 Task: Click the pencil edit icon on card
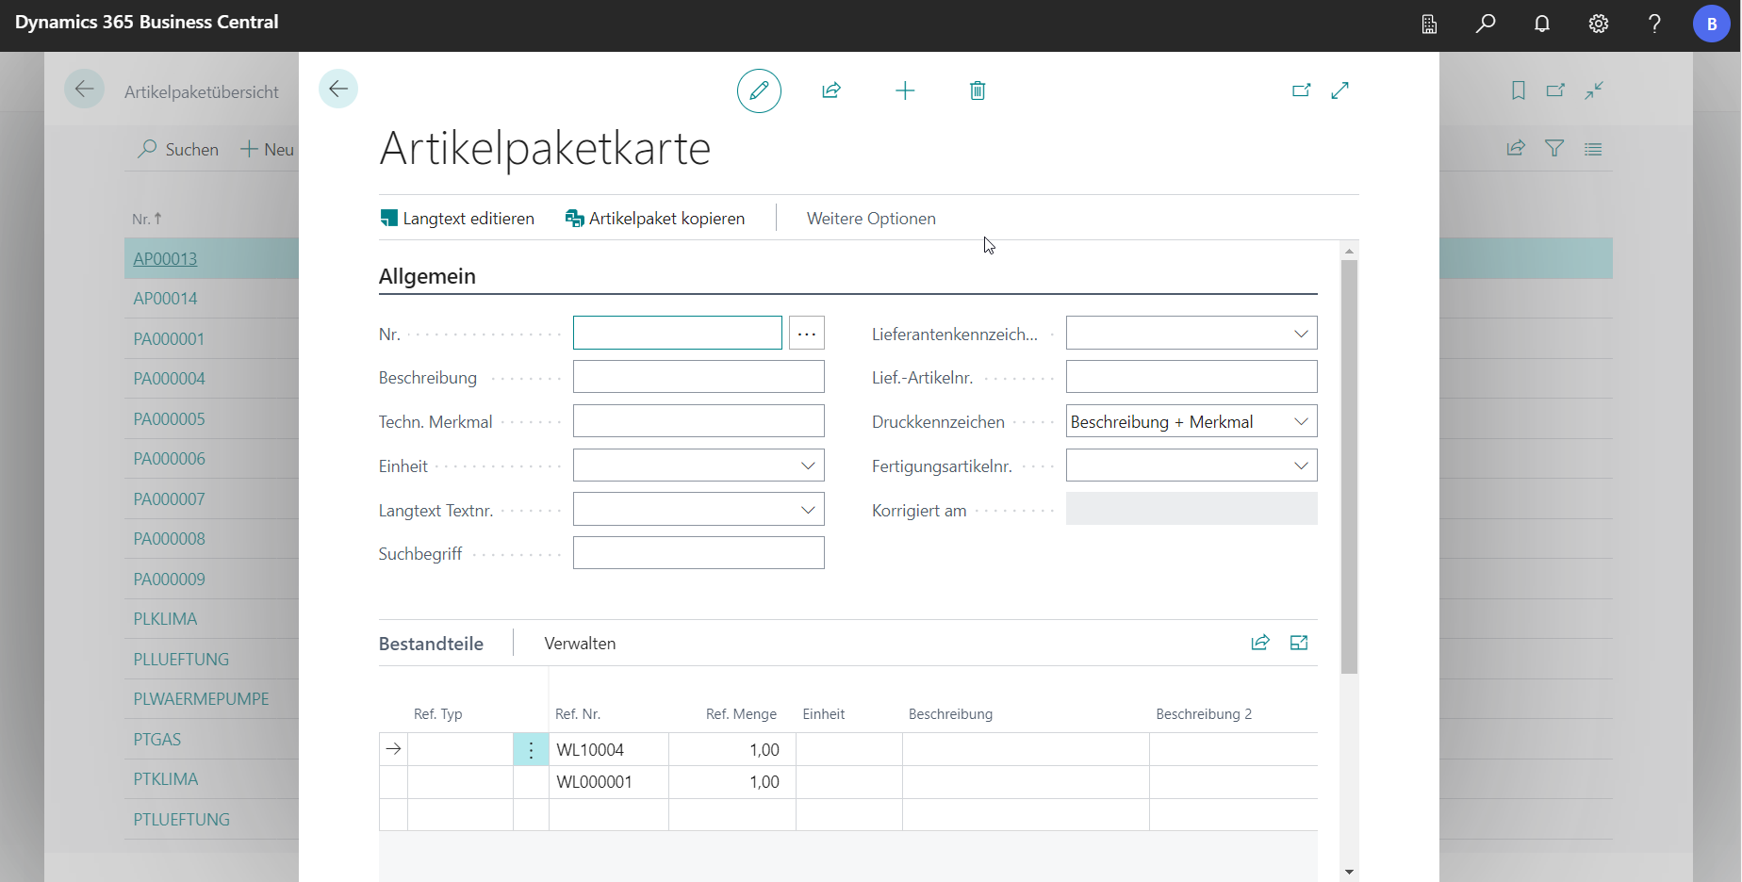click(x=759, y=90)
